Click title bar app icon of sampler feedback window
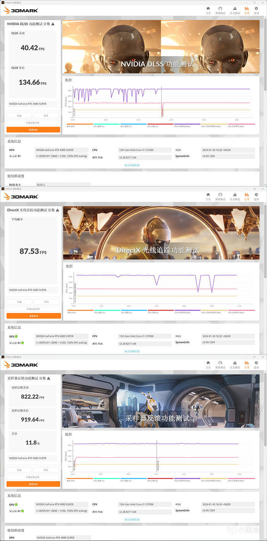This screenshot has height=541, width=267. [x=3, y=356]
